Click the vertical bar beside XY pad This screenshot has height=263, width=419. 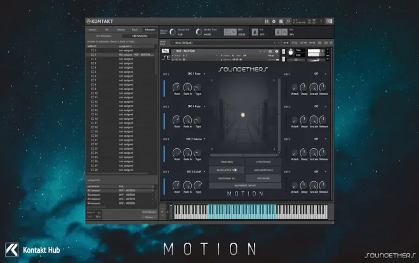coord(279,115)
